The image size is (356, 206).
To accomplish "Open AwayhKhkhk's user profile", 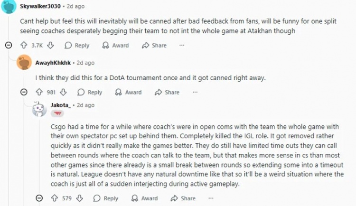I will point(54,63).
